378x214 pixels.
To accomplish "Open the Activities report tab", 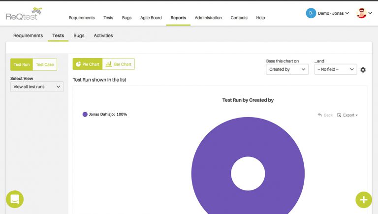I will pyautogui.click(x=103, y=35).
